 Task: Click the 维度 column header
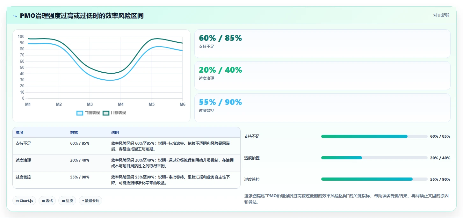[x=19, y=133]
